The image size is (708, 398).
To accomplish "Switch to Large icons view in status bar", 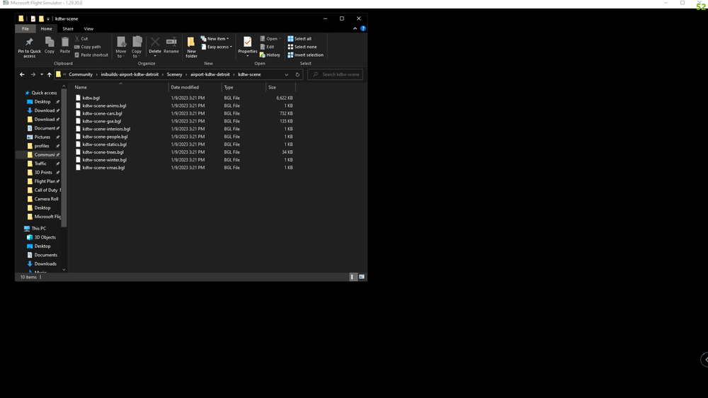I will [x=362, y=277].
